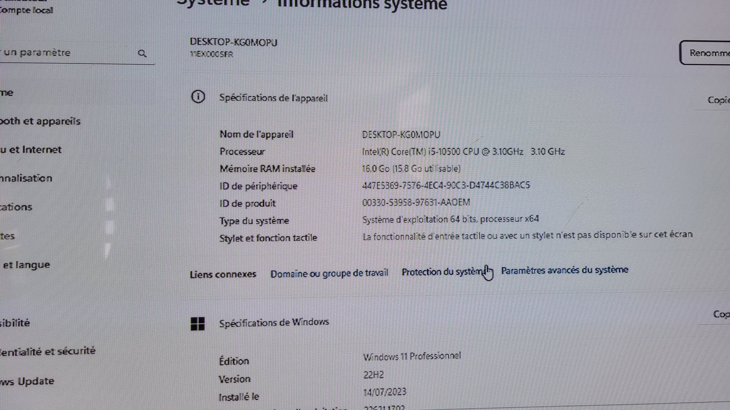The height and width of the screenshot is (410, 730).
Task: Open Personnalisation in sidebar
Action: [26, 178]
